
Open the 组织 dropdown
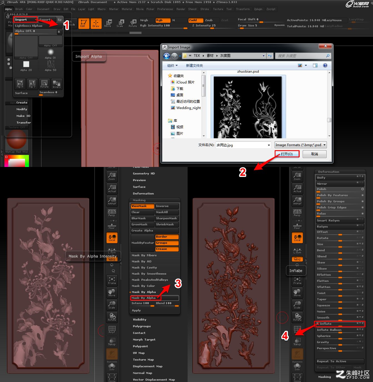point(172,66)
